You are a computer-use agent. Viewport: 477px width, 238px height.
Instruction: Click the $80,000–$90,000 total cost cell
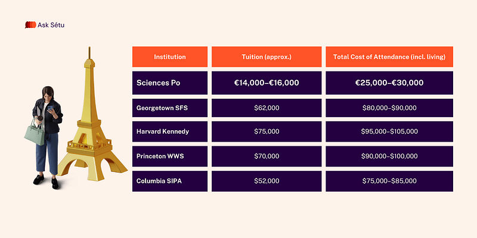click(x=389, y=108)
